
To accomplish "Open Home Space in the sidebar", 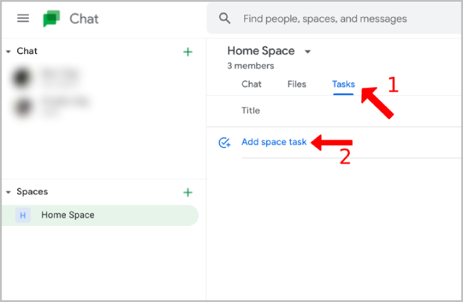I will pos(100,215).
